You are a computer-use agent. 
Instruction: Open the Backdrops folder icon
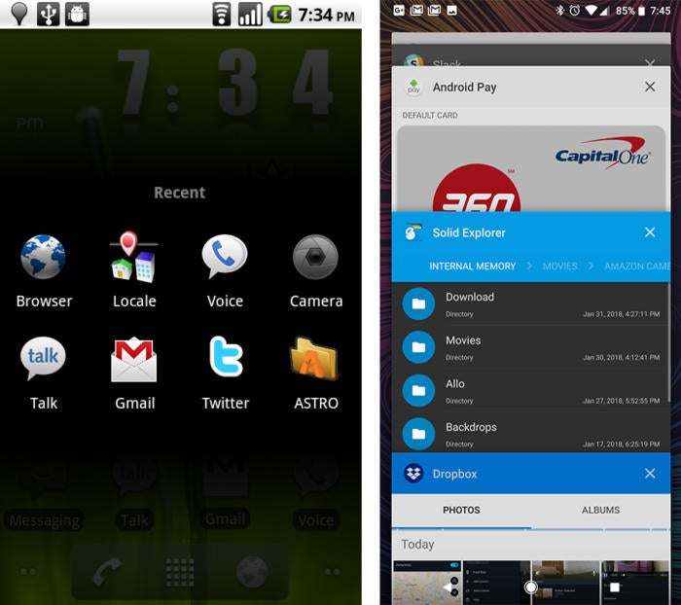418,434
